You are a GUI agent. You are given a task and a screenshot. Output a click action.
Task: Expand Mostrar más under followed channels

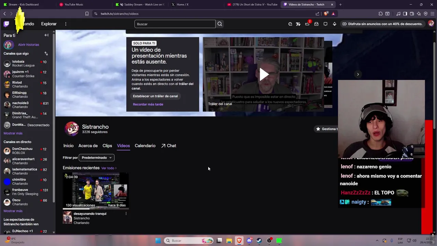click(x=13, y=133)
